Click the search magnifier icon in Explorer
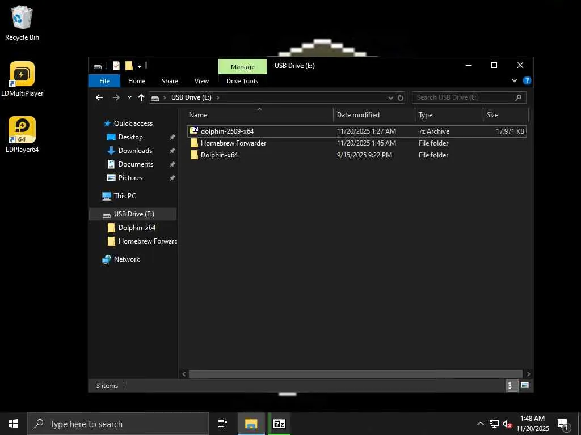The width and height of the screenshot is (581, 435). pos(518,97)
